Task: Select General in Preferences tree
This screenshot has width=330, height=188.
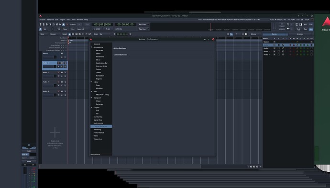Action: point(97,44)
